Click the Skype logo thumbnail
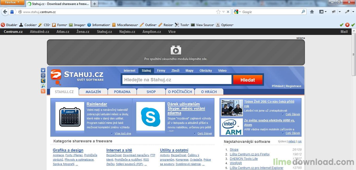The height and width of the screenshot is (170, 356). click(x=150, y=116)
